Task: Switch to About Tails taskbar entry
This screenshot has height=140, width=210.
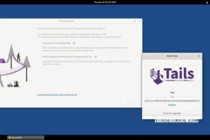Action: click(x=26, y=138)
